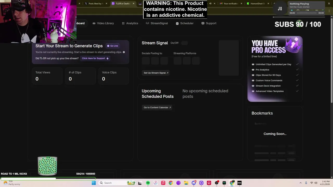
Task: Close the TL;DR.tv Dashboard tab
Action: point(133,4)
